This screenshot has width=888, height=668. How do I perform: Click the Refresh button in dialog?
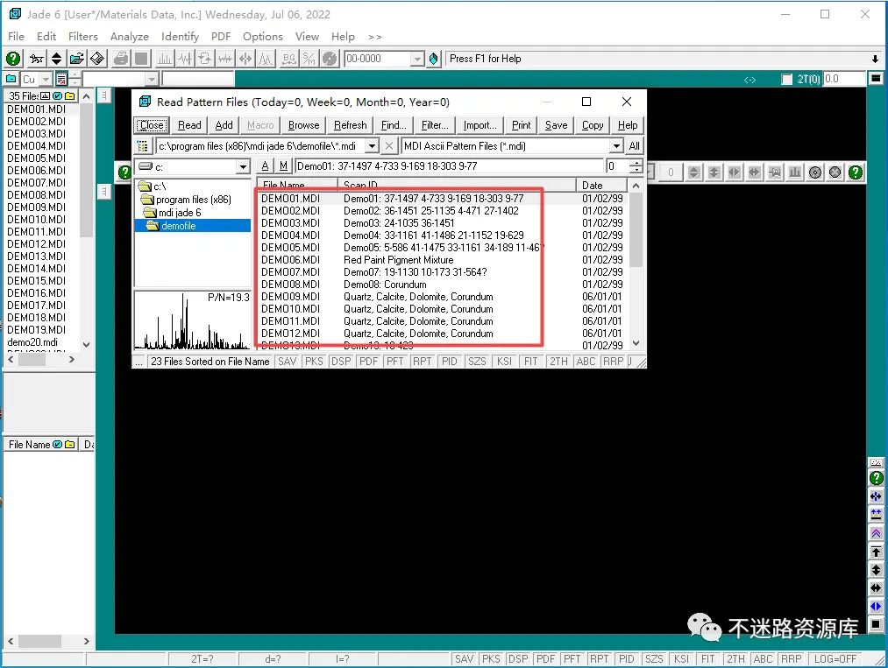(x=350, y=125)
